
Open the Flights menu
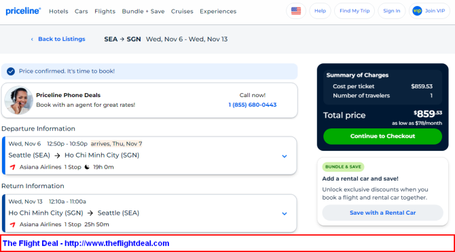coord(105,12)
